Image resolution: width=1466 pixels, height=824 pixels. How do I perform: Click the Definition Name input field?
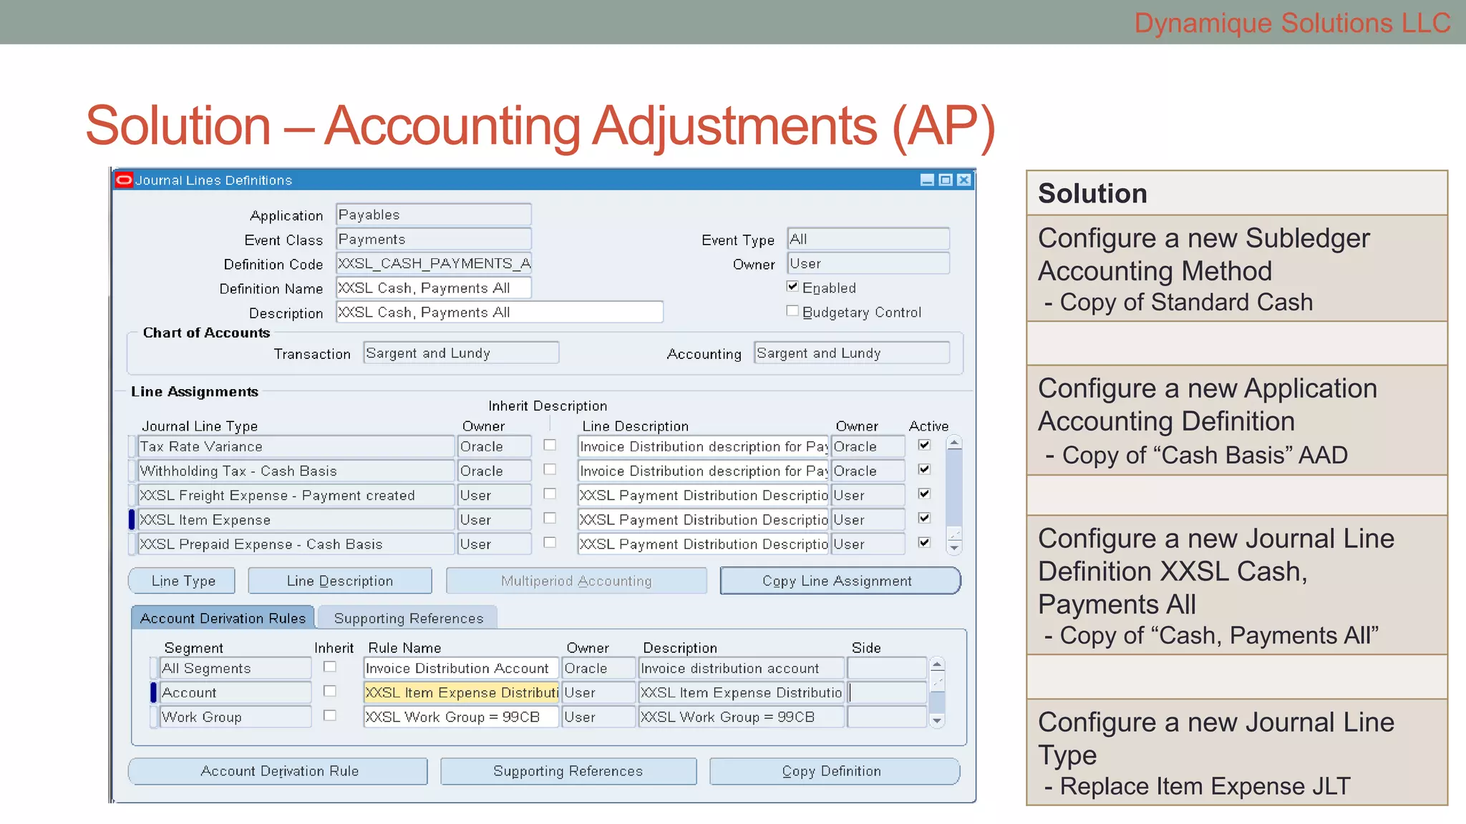(x=433, y=288)
